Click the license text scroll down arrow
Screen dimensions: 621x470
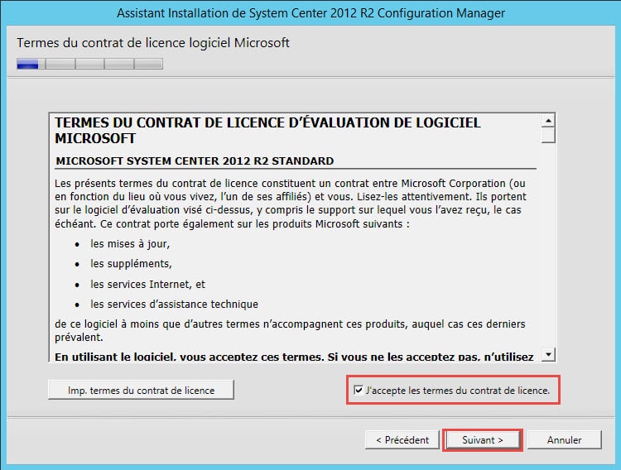pyautogui.click(x=548, y=354)
